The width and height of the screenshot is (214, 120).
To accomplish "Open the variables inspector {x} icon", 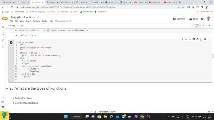I will pos(3,40).
